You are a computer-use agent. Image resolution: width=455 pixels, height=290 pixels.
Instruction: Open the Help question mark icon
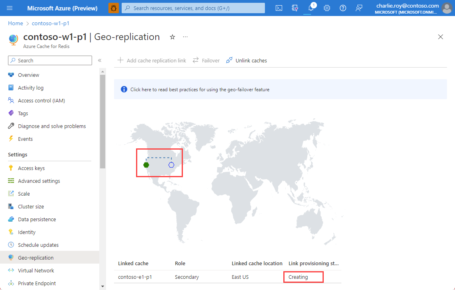pyautogui.click(x=343, y=8)
